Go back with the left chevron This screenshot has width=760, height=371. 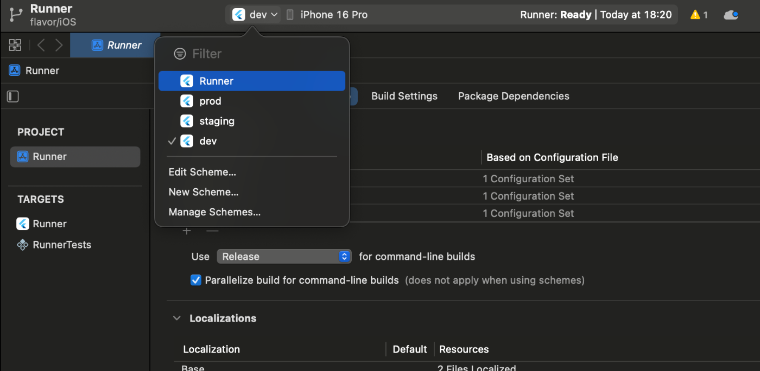point(41,45)
